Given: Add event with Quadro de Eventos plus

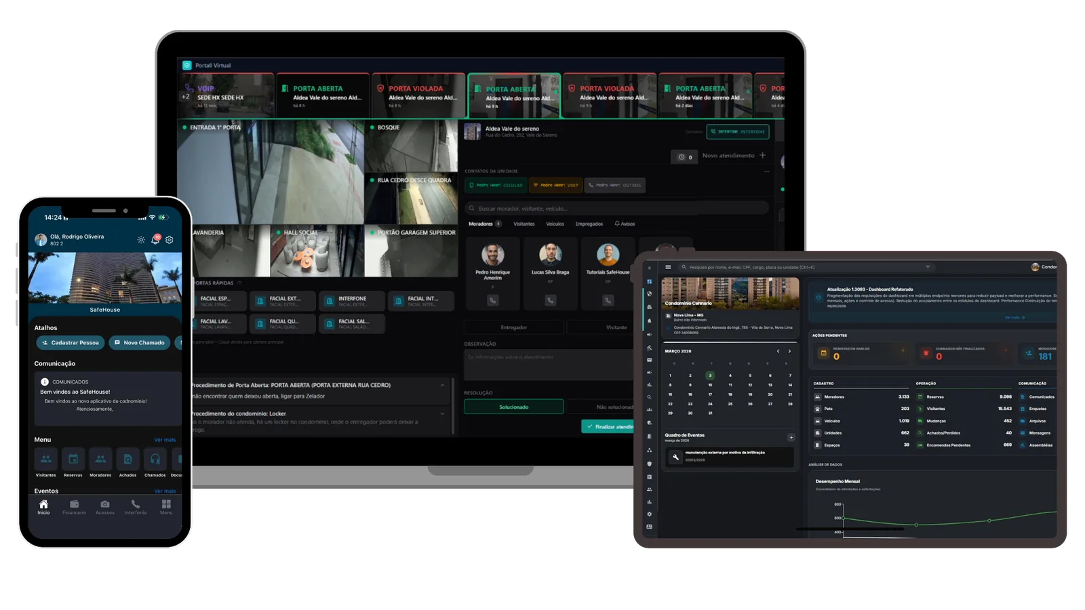Looking at the screenshot, I should pyautogui.click(x=791, y=437).
